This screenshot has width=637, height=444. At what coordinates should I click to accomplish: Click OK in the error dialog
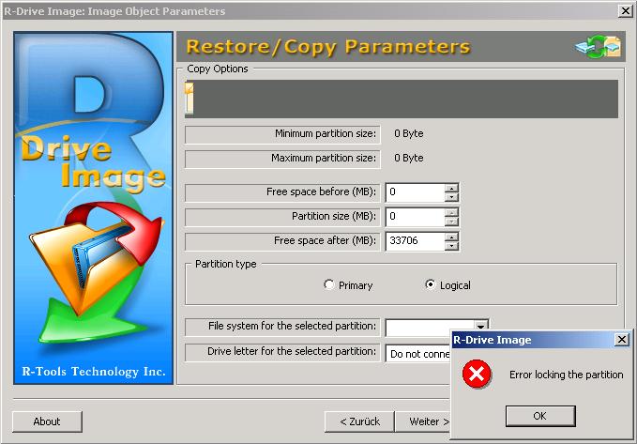(540, 416)
